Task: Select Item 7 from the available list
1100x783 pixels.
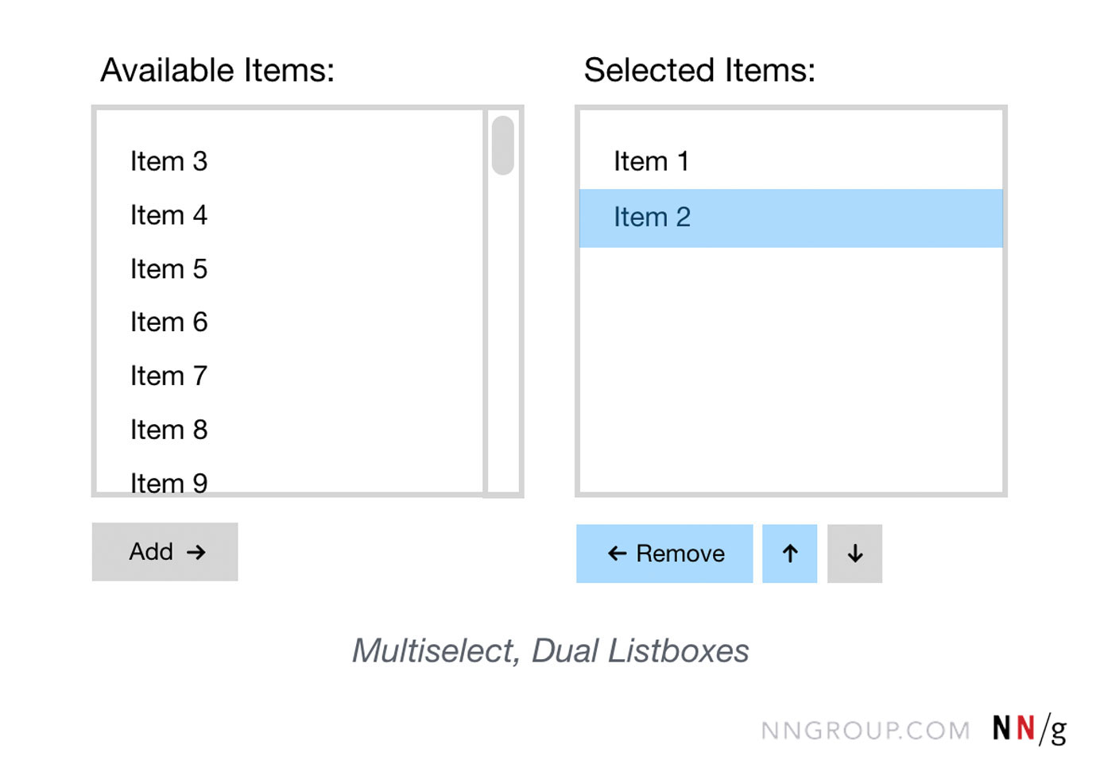Action: click(x=168, y=376)
